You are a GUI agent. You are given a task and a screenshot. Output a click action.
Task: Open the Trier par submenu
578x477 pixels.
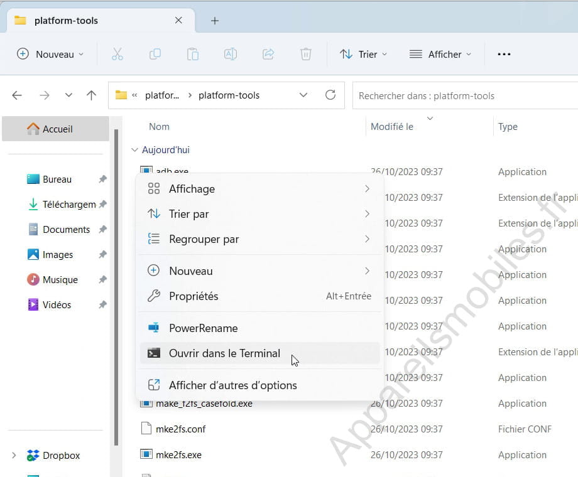coord(259,213)
